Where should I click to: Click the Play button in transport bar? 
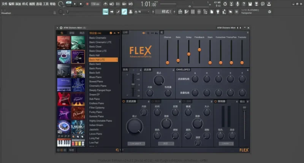pyautogui.click(x=74, y=4)
